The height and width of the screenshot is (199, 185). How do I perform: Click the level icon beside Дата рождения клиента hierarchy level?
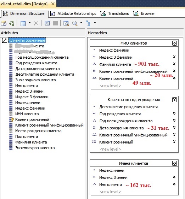point(94,128)
